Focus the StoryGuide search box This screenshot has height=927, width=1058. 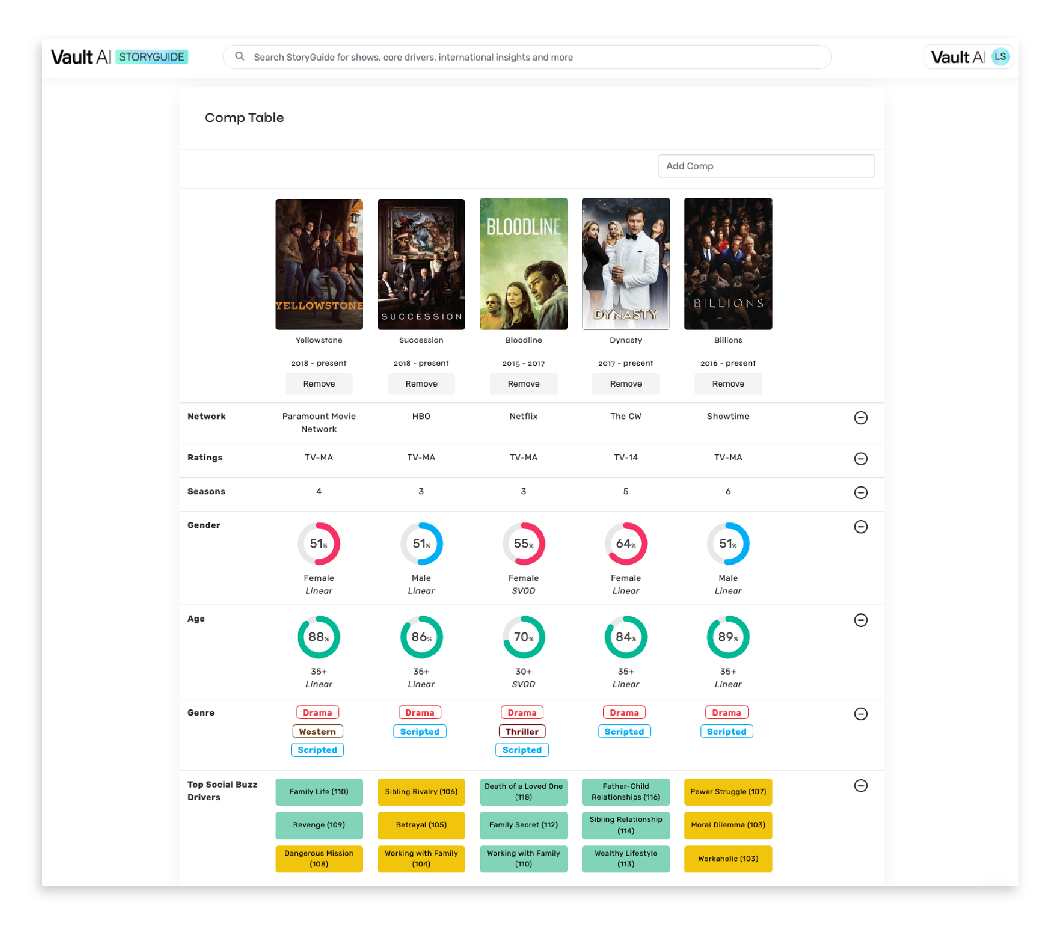(527, 57)
